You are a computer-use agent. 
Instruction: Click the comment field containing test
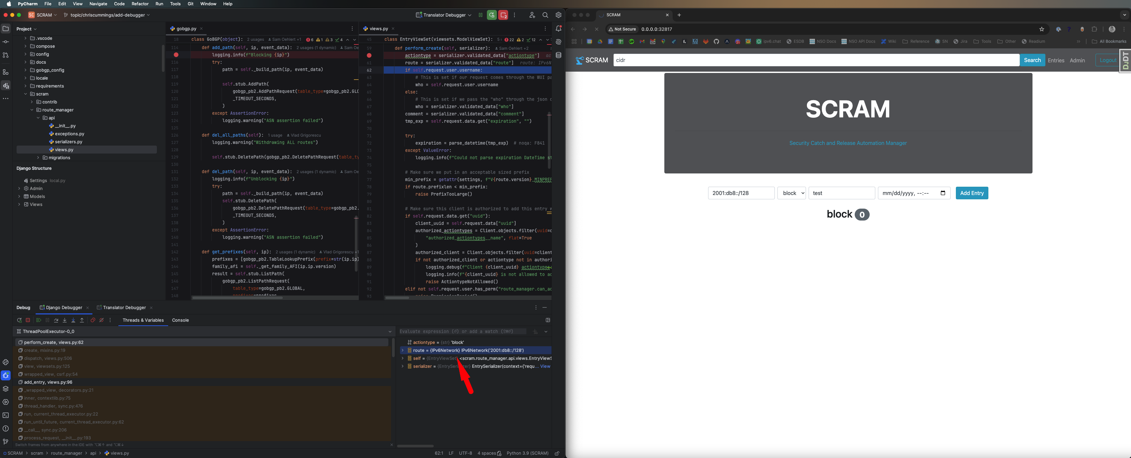coord(842,193)
